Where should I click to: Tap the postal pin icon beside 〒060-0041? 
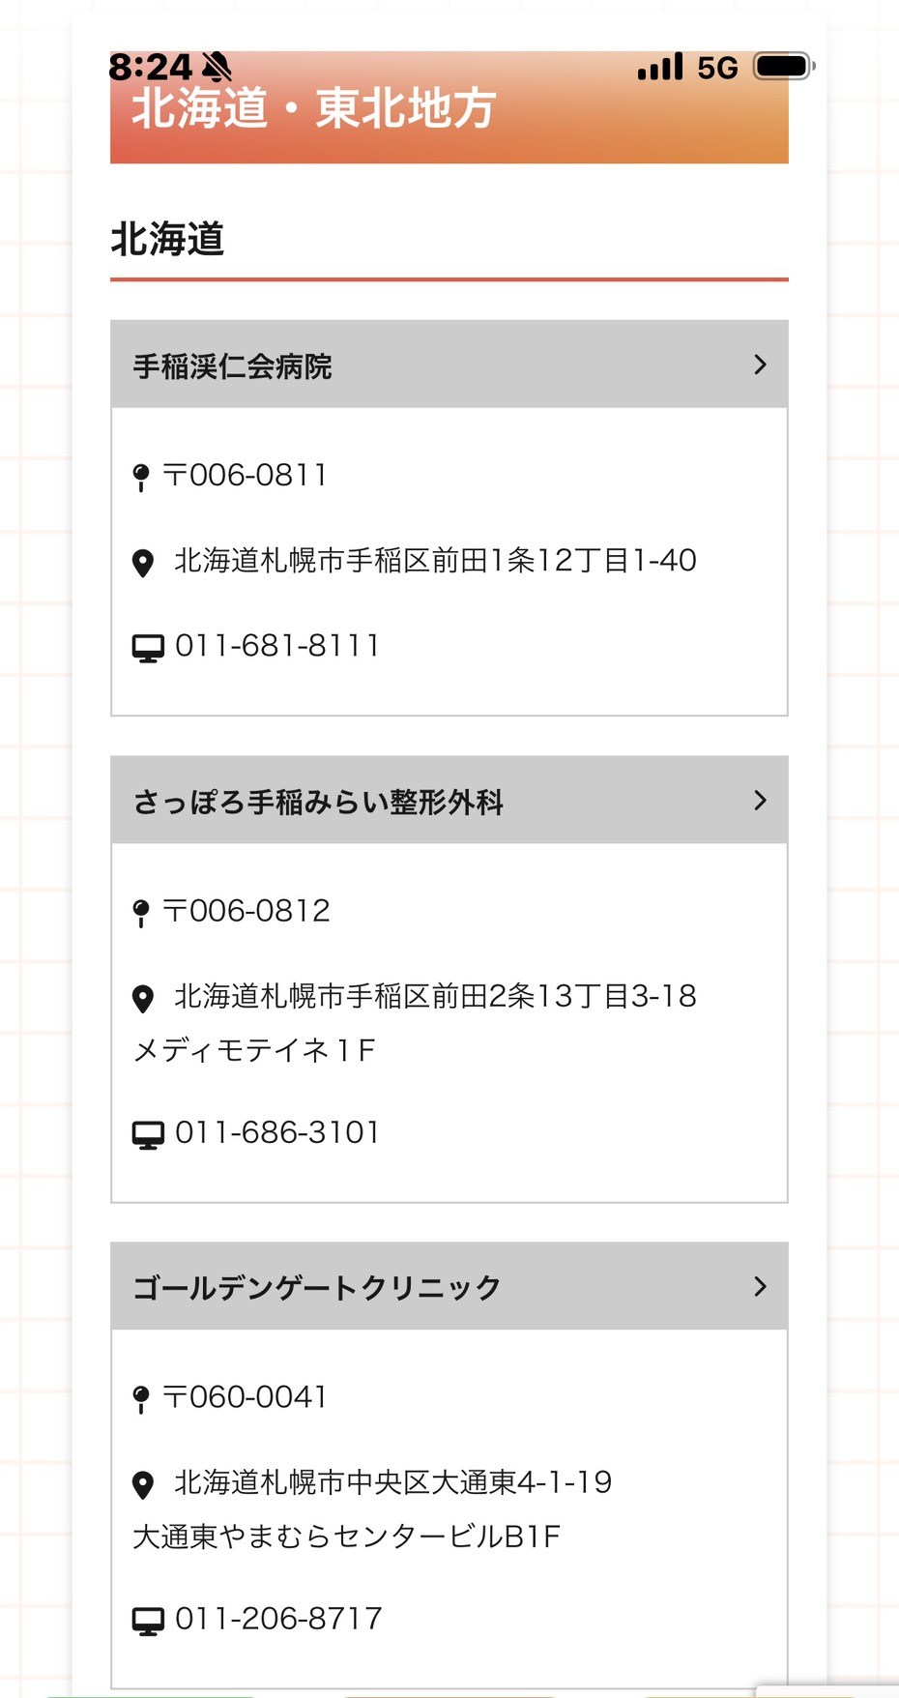[x=141, y=1398]
